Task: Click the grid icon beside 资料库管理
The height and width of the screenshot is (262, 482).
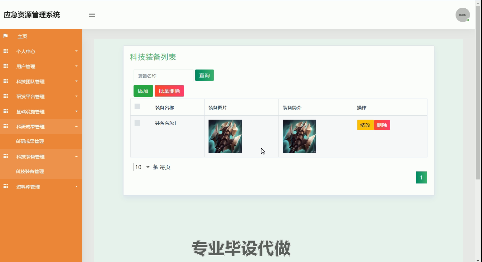Action: (6, 186)
